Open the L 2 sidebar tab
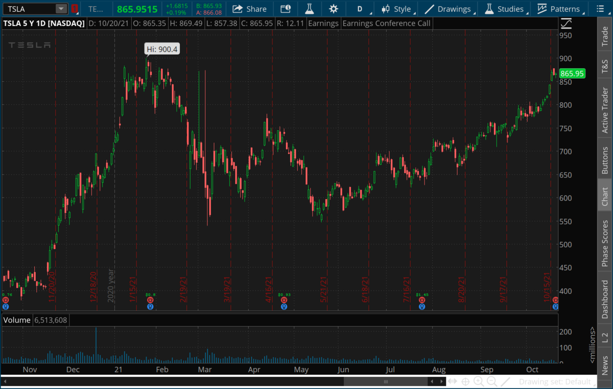 point(605,337)
